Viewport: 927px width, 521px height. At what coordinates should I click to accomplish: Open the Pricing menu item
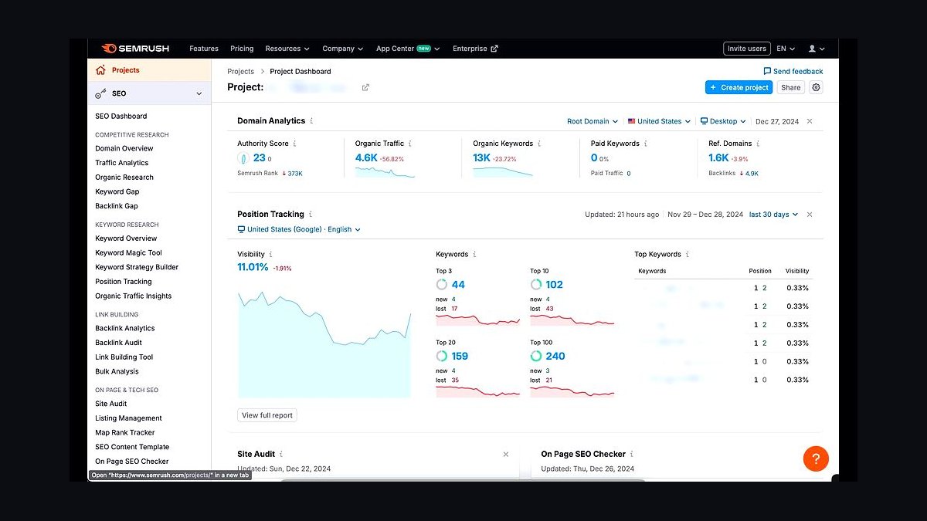242,49
